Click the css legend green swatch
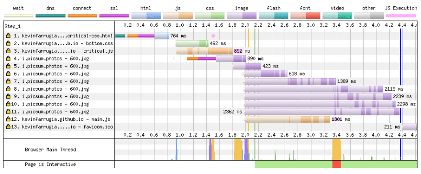 (210, 16)
